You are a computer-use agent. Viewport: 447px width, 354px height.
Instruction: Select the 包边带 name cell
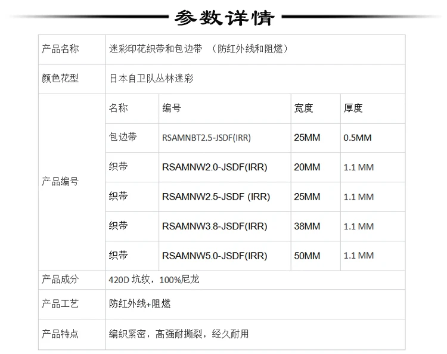(x=123, y=137)
